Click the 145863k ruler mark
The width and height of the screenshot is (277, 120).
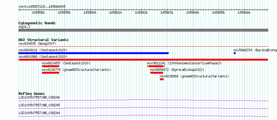pyautogui.click(x=167, y=13)
